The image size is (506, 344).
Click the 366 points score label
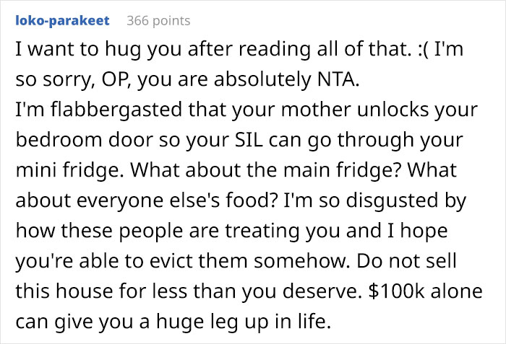pyautogui.click(x=158, y=20)
